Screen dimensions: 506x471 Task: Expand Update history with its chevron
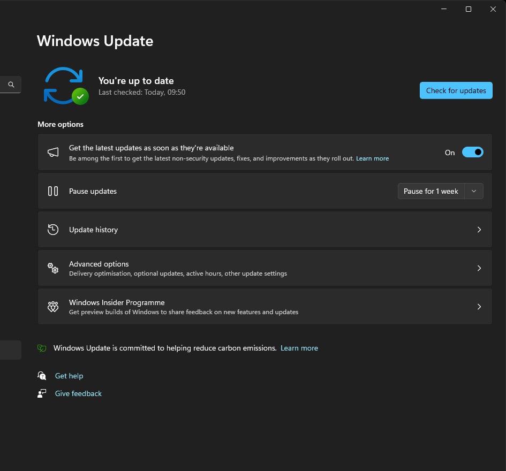pyautogui.click(x=479, y=230)
